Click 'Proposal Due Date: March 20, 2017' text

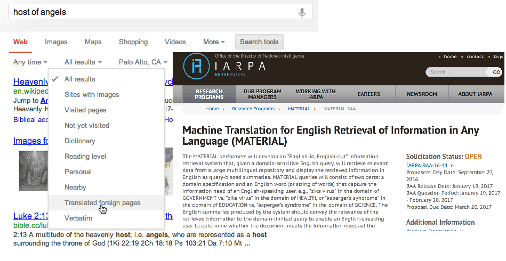[449, 207]
